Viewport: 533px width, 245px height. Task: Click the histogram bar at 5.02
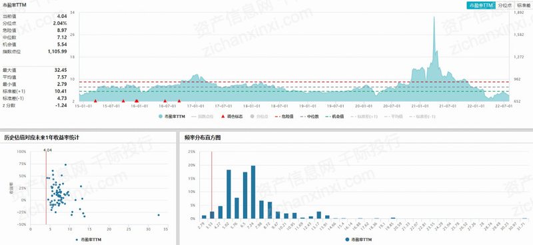coord(229,194)
